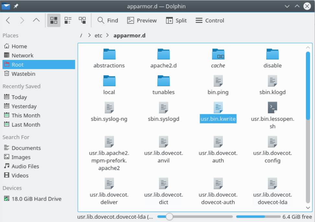Open the Control menu
This screenshot has height=222, width=315.
coord(210,20)
